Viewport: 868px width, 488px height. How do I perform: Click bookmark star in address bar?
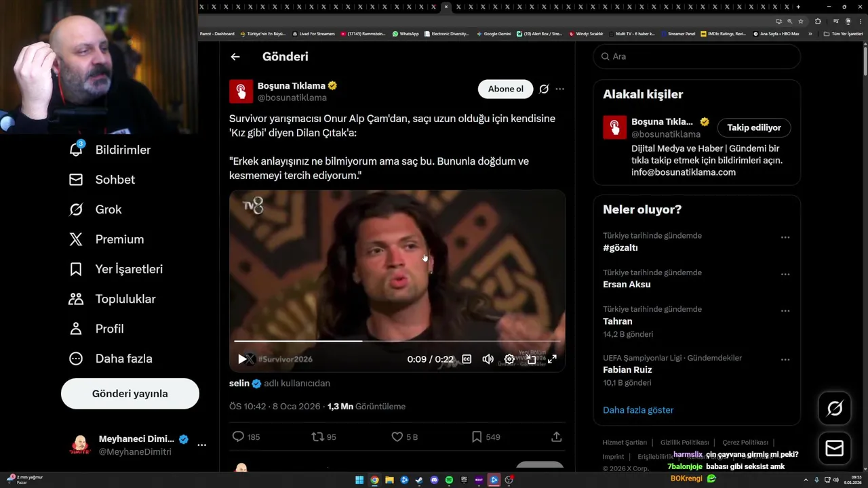801,21
